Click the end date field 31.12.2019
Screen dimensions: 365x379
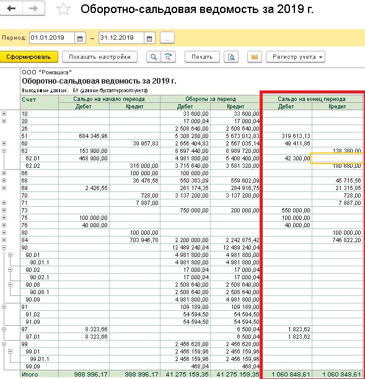tap(121, 38)
